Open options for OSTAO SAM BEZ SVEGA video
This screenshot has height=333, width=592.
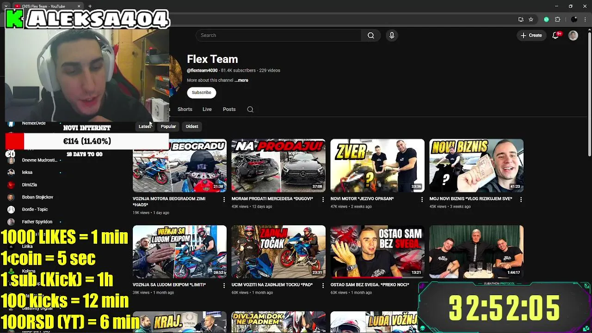[422, 285]
